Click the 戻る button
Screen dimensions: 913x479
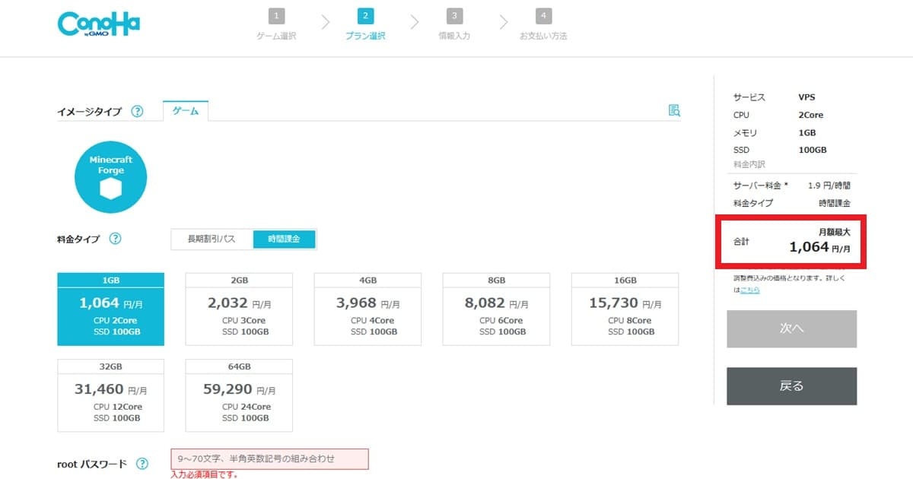792,386
